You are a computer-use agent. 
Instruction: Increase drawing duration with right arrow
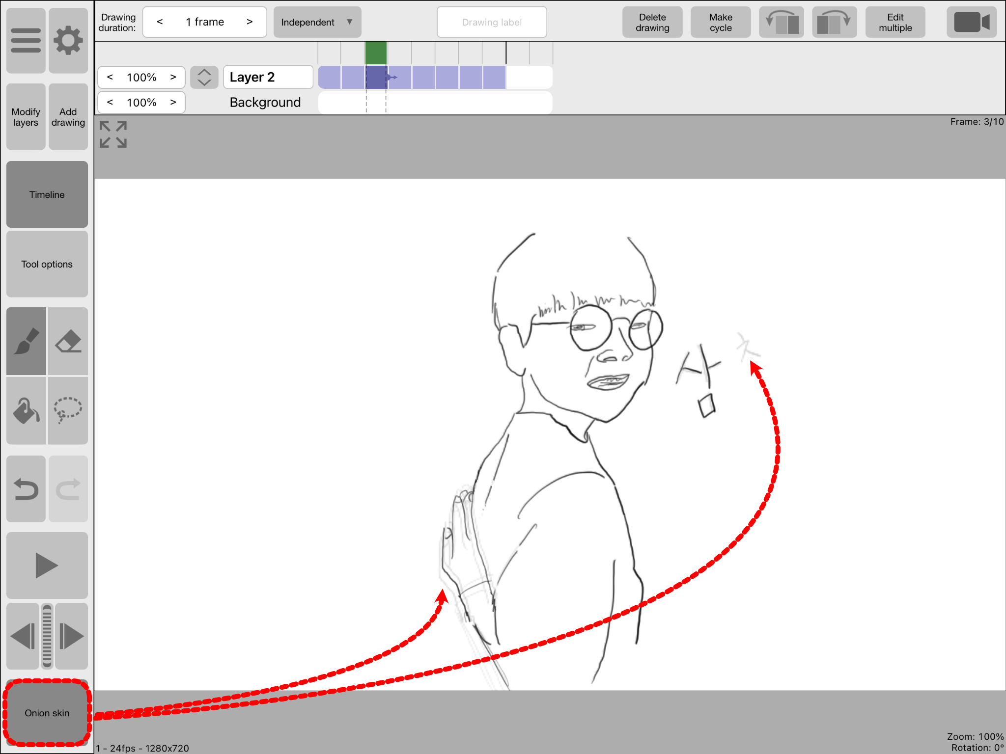[x=250, y=22]
